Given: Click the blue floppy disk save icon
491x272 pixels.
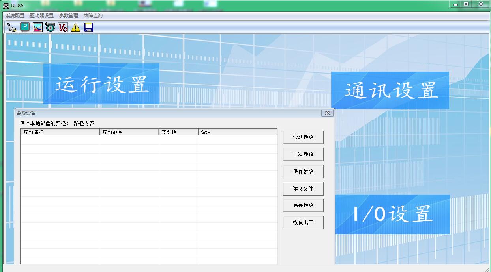Looking at the screenshot, I should coord(88,28).
